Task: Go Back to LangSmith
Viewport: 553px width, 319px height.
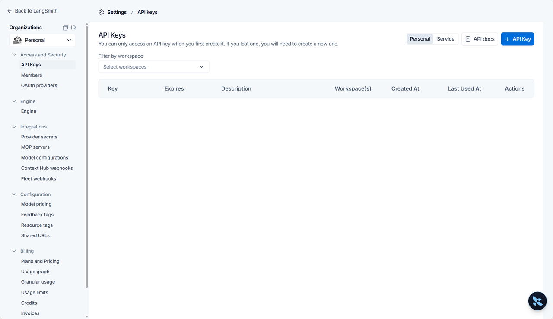Action: click(x=32, y=11)
